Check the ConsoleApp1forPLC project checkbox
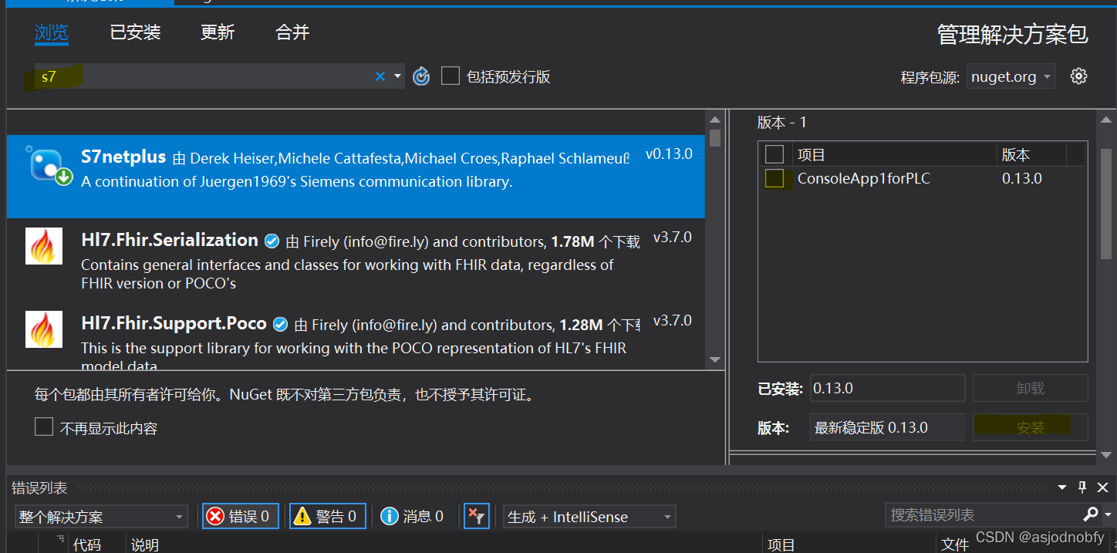The image size is (1117, 553). (x=774, y=178)
